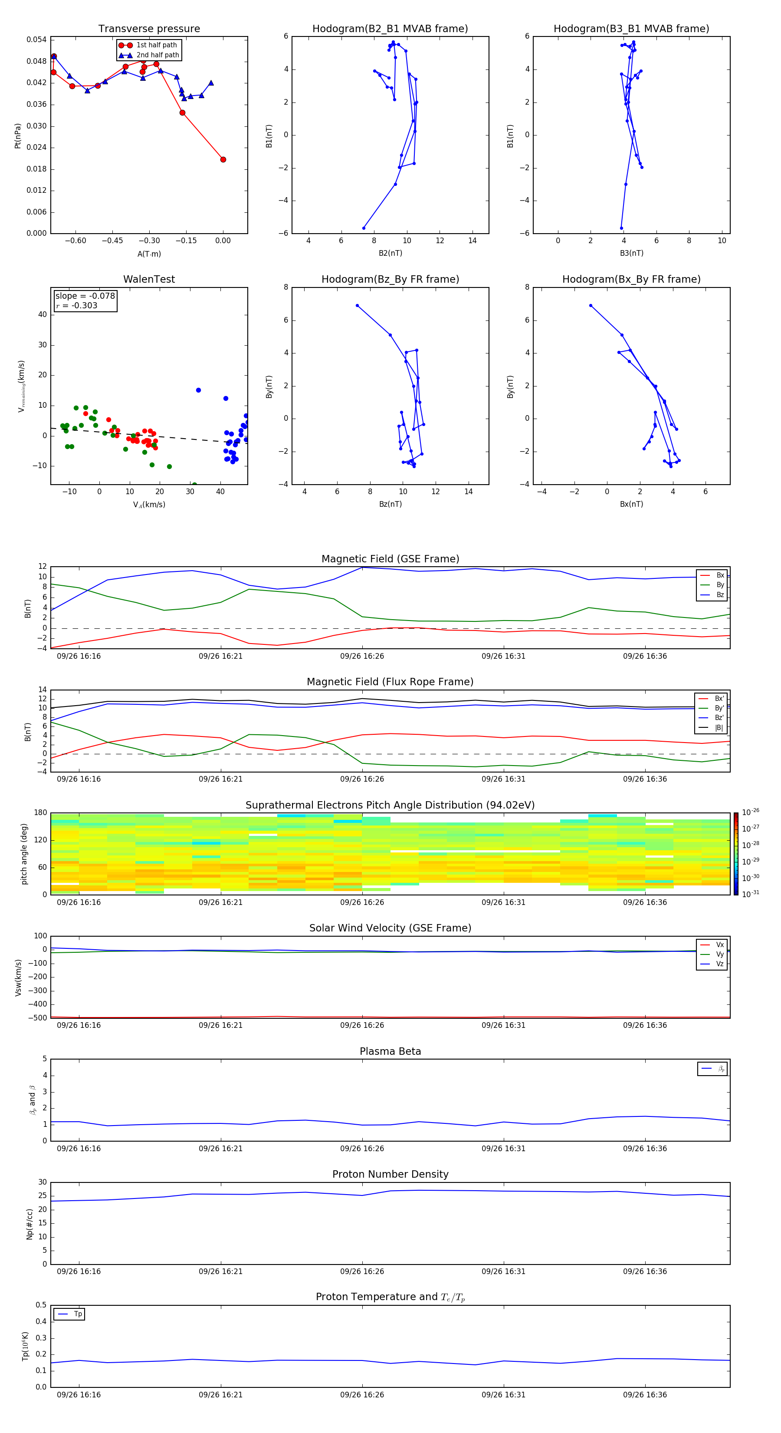This screenshot has width=781, height=1433.
Task: Click "Solar Wind Velocity (GSE Frame)" title
Action: 390,928
